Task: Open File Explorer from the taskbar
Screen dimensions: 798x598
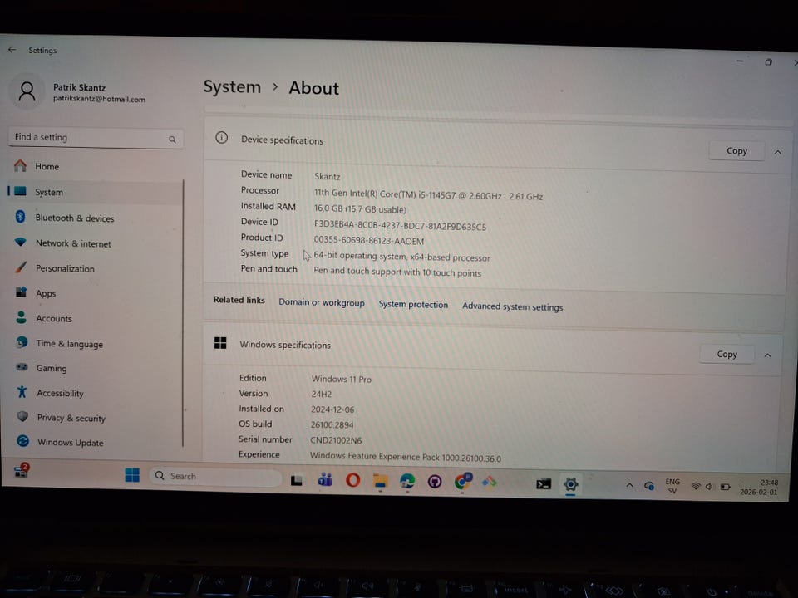Action: click(x=380, y=481)
